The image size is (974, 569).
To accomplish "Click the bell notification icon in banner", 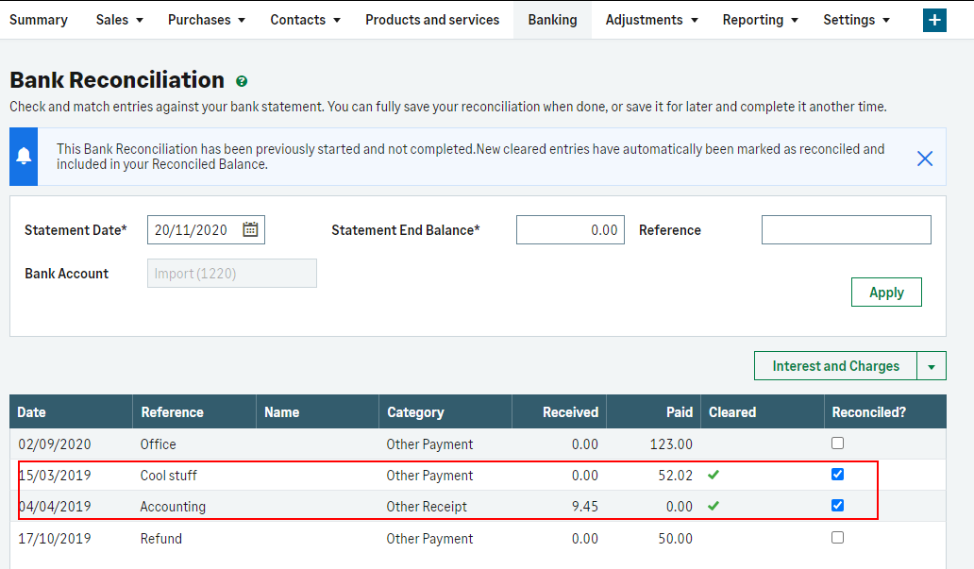I will tap(24, 157).
